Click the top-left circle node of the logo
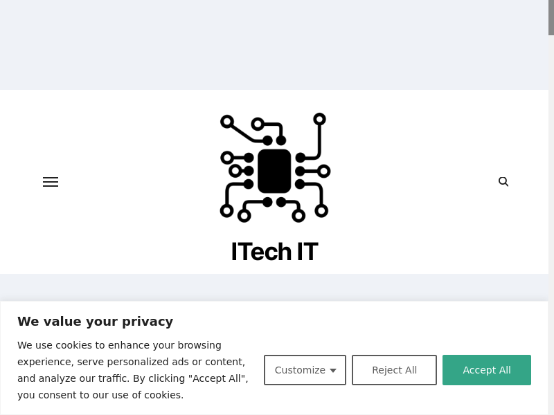Viewport: 554px width, 415px height. tap(227, 122)
